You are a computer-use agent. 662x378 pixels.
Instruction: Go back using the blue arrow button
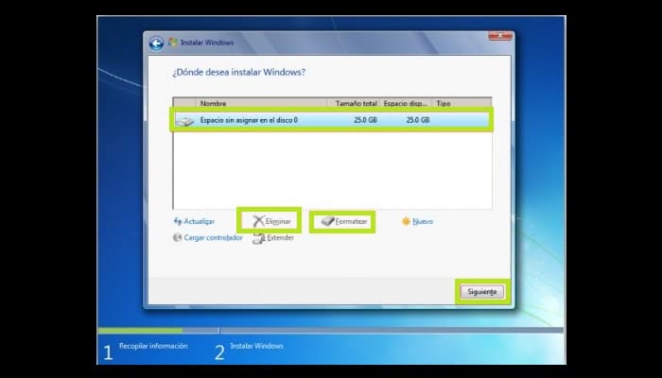point(156,43)
